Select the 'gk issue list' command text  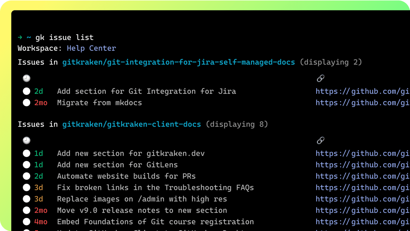point(65,37)
